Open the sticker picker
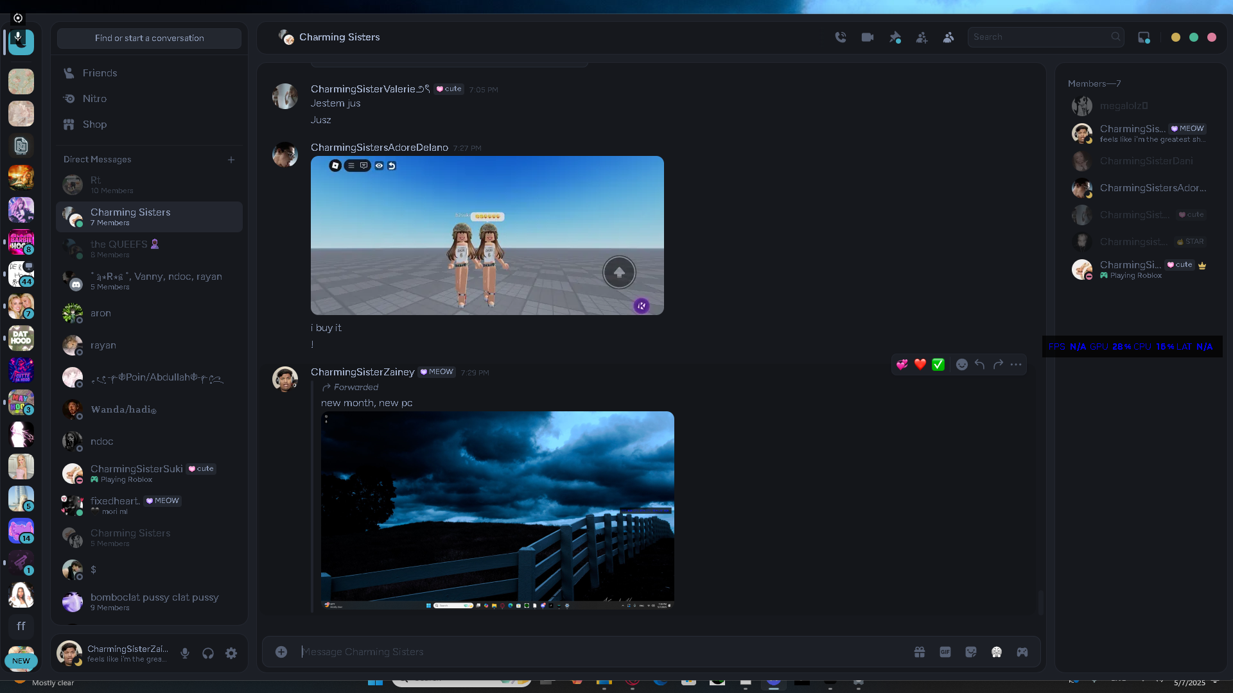 click(x=971, y=652)
